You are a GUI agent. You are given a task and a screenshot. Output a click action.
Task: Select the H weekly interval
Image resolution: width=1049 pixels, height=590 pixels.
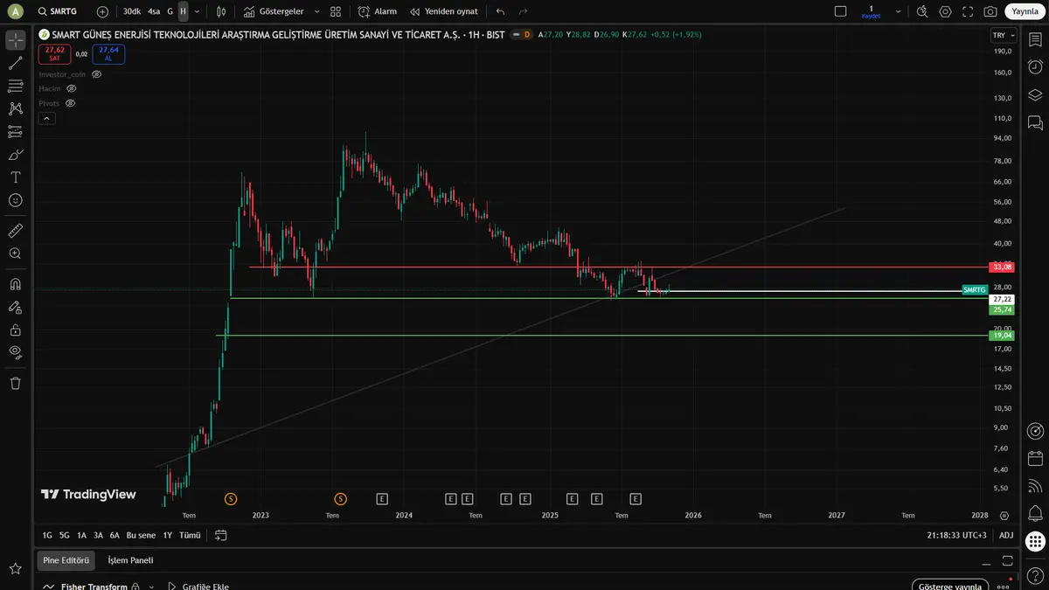click(x=183, y=11)
